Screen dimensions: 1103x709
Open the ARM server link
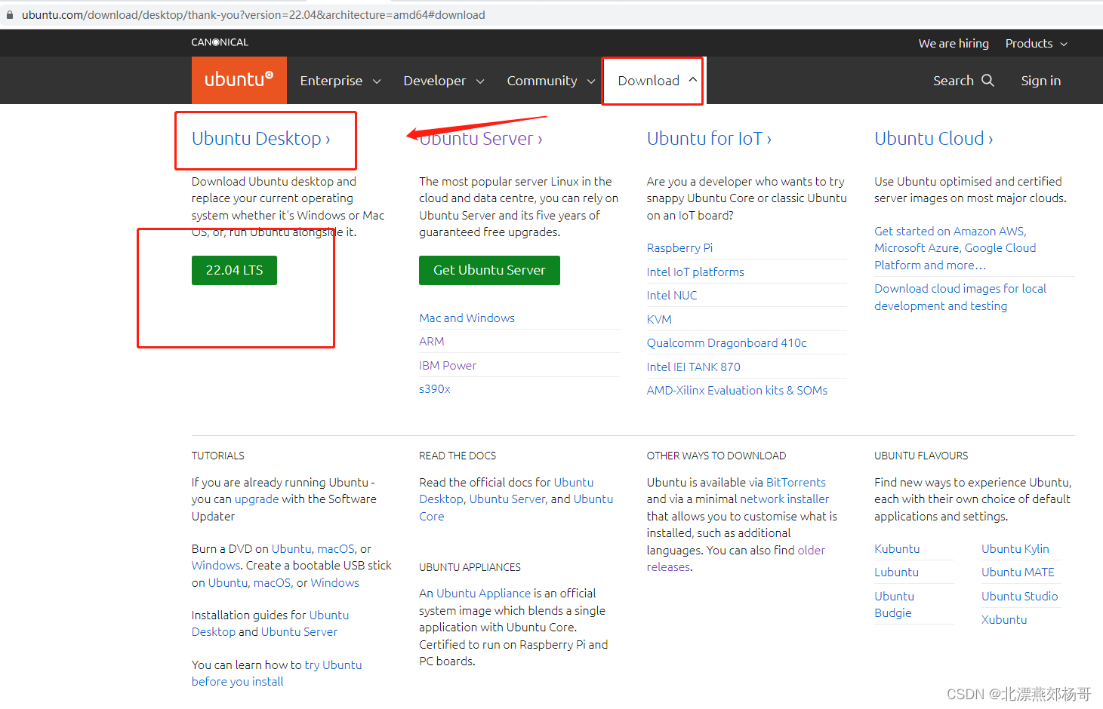(432, 342)
